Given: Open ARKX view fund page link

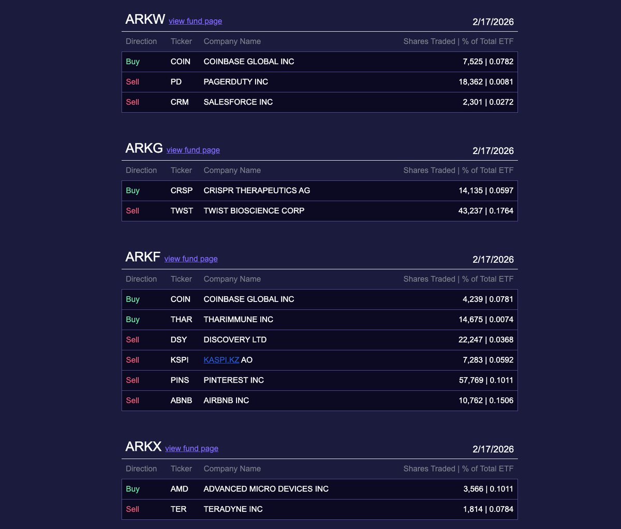Looking at the screenshot, I should tap(191, 448).
